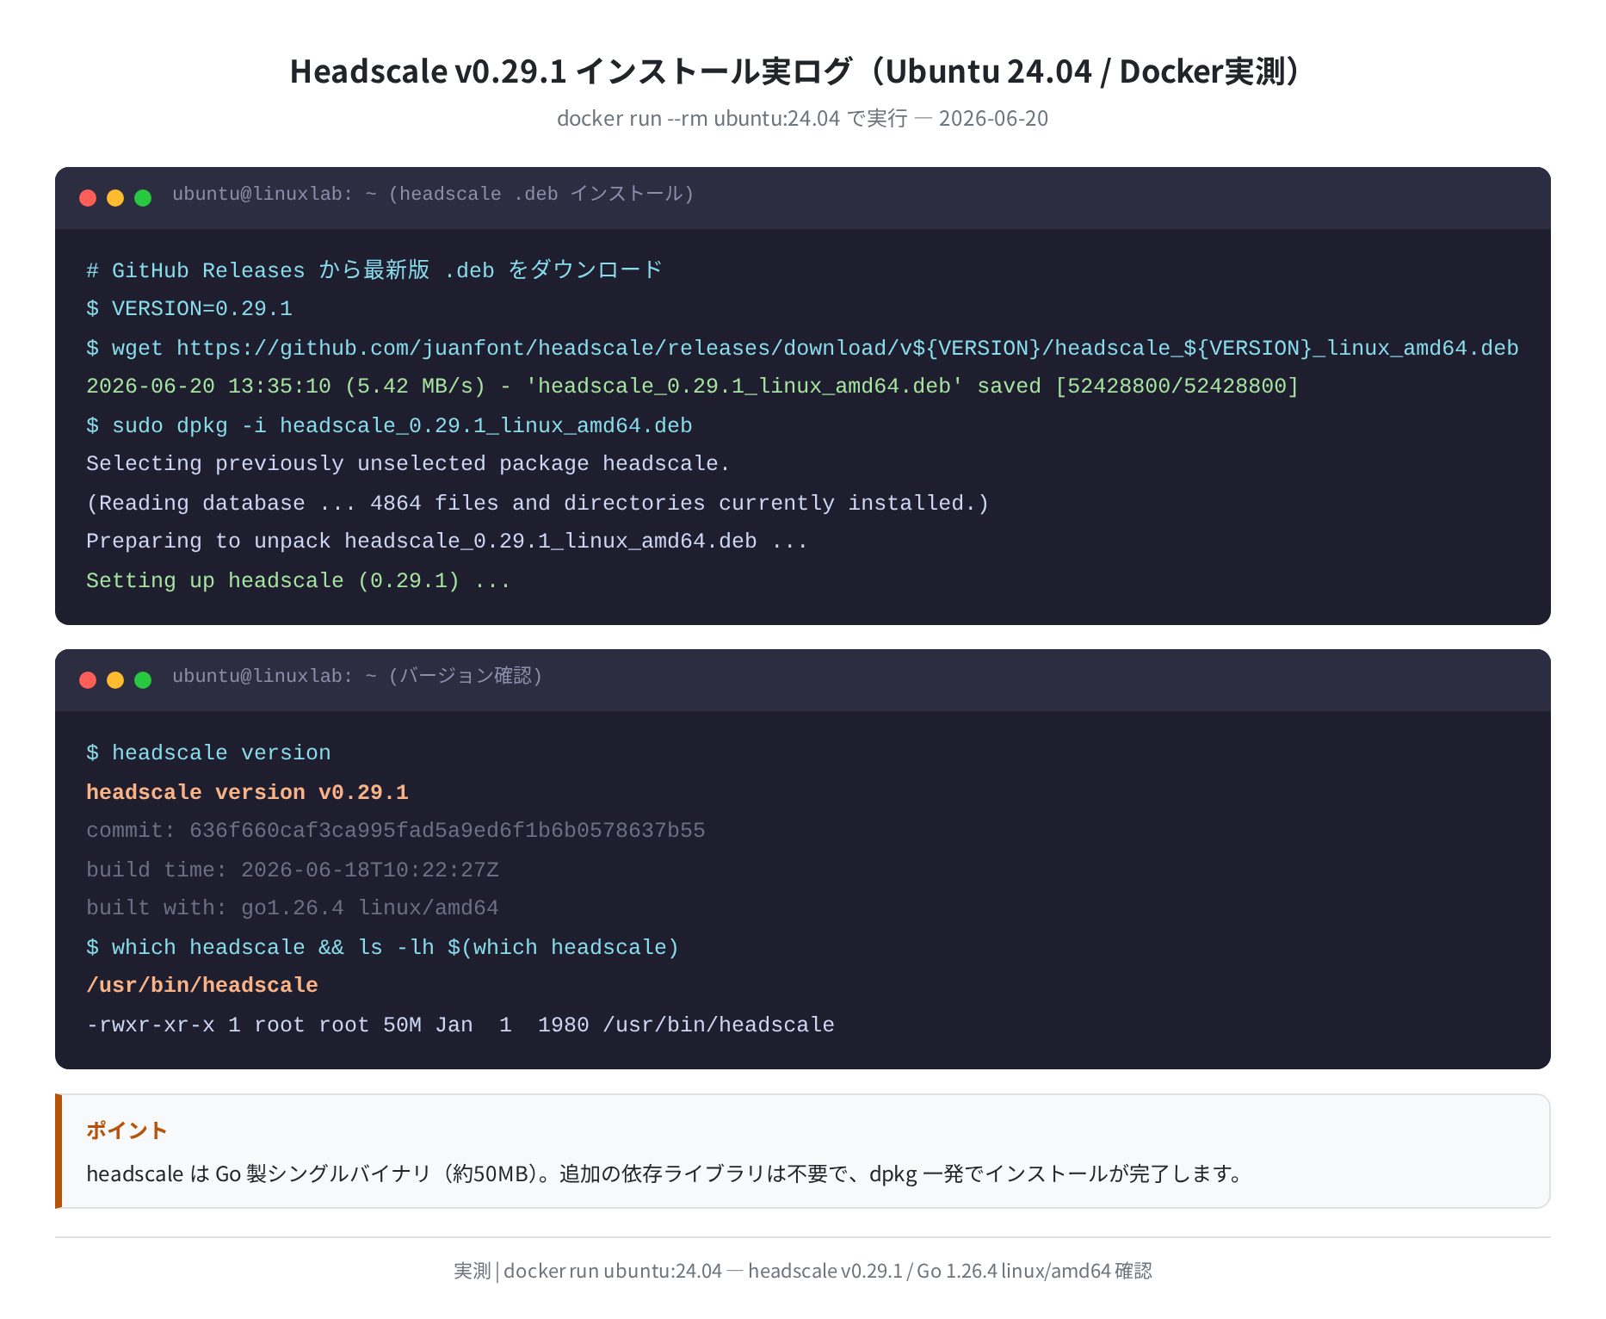Click the Reading database 4864 files line
1606x1319 pixels.
538,503
